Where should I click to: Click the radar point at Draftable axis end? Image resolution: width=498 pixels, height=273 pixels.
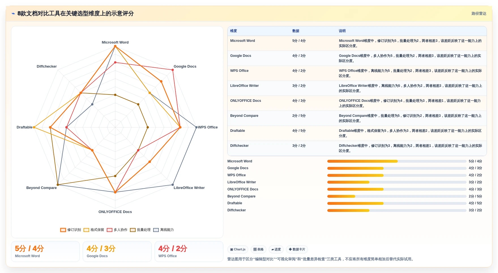point(34,127)
